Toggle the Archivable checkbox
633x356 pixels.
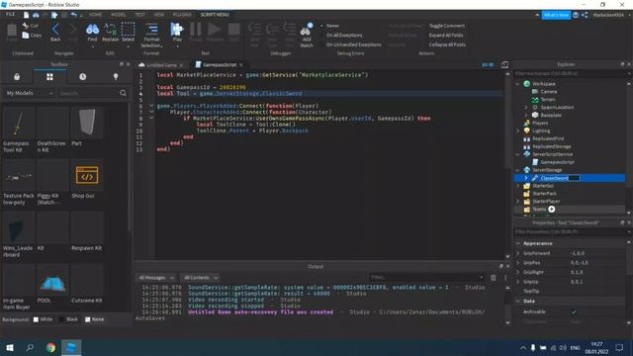tap(574, 311)
